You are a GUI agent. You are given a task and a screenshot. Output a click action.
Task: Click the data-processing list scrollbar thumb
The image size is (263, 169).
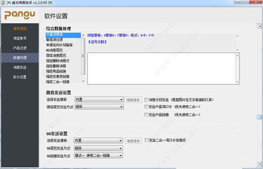[84, 56]
